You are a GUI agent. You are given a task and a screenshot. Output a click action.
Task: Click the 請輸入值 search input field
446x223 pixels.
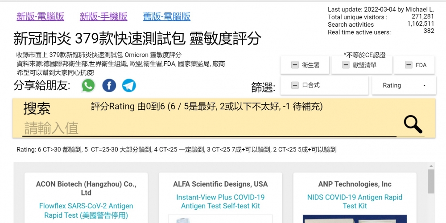pos(209,128)
